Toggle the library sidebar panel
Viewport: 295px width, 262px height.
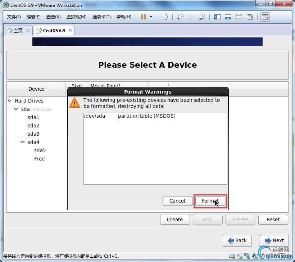tap(217, 17)
